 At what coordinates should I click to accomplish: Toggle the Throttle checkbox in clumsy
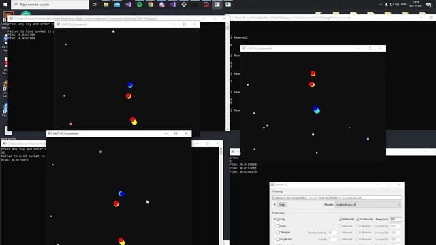[279, 233]
